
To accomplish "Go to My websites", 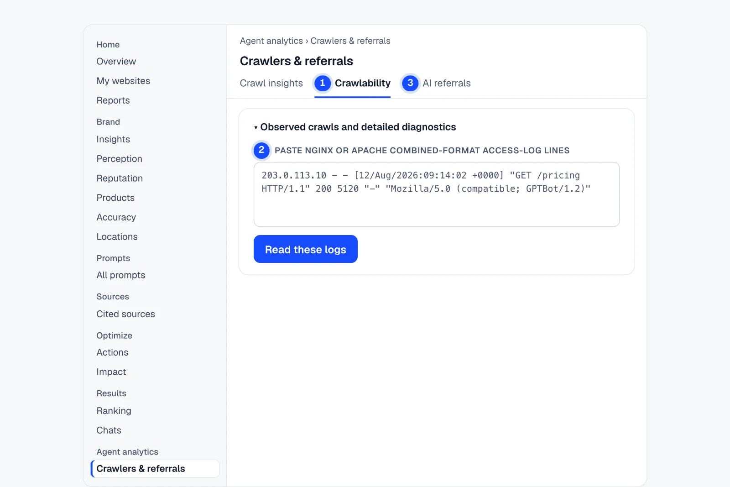I will point(123,81).
